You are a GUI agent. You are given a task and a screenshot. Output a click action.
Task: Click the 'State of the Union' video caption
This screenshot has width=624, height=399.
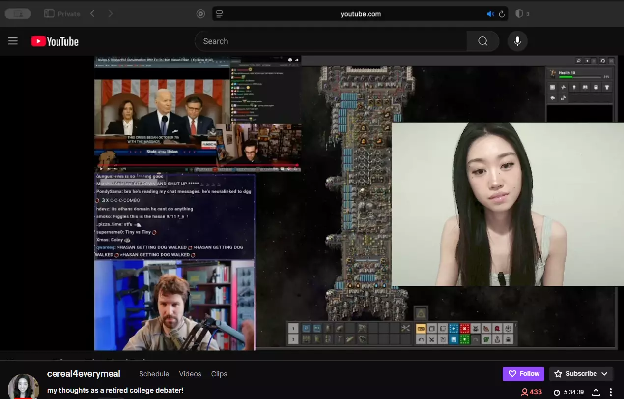[x=162, y=152]
